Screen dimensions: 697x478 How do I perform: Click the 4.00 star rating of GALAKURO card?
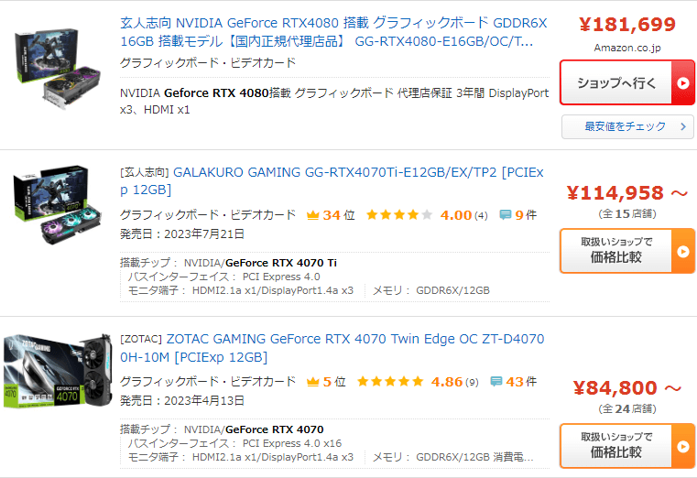tap(399, 215)
